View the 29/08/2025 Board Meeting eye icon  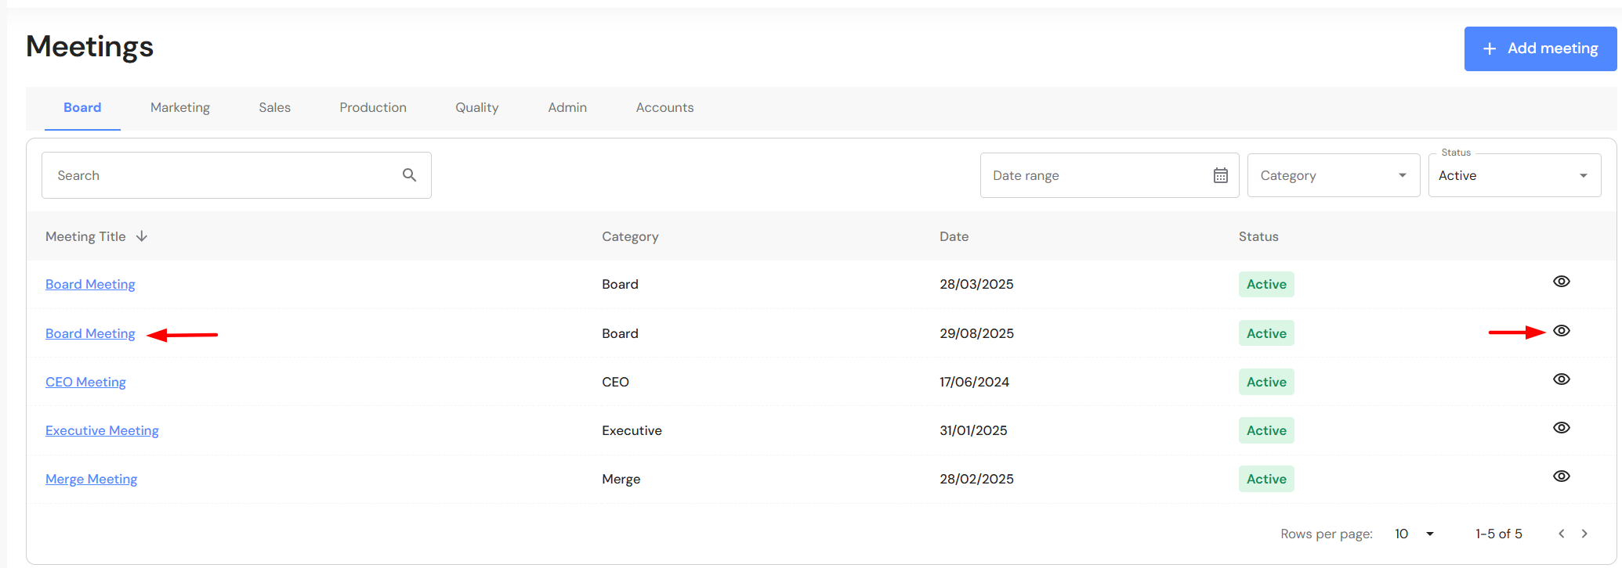1561,331
